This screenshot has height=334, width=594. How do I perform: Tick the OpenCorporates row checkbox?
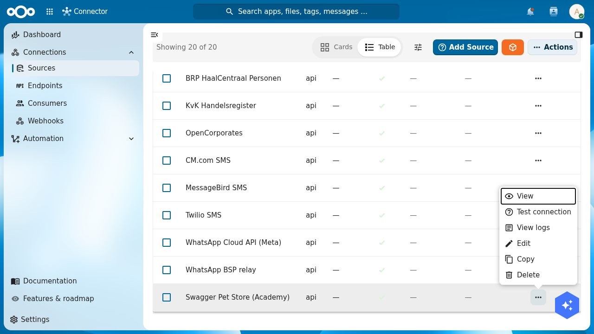click(167, 133)
